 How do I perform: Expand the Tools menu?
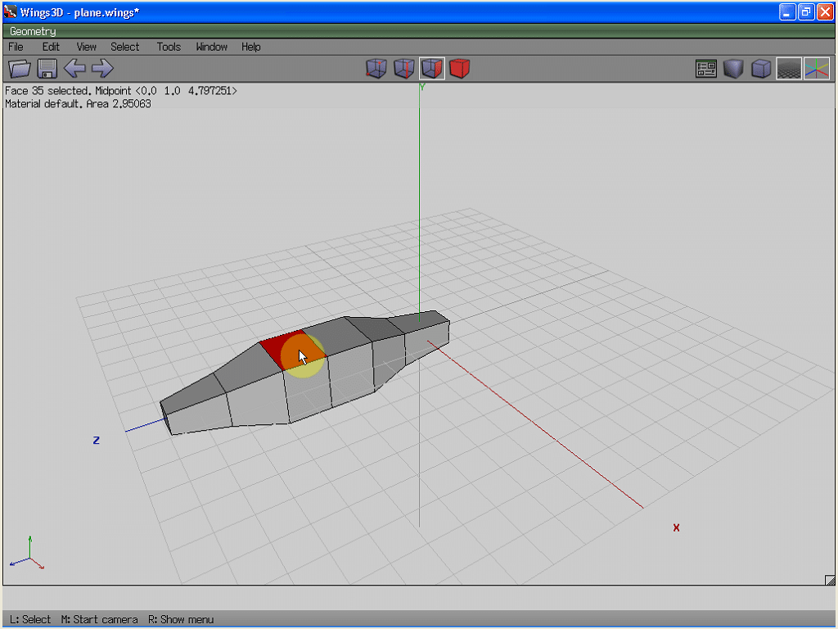point(169,47)
